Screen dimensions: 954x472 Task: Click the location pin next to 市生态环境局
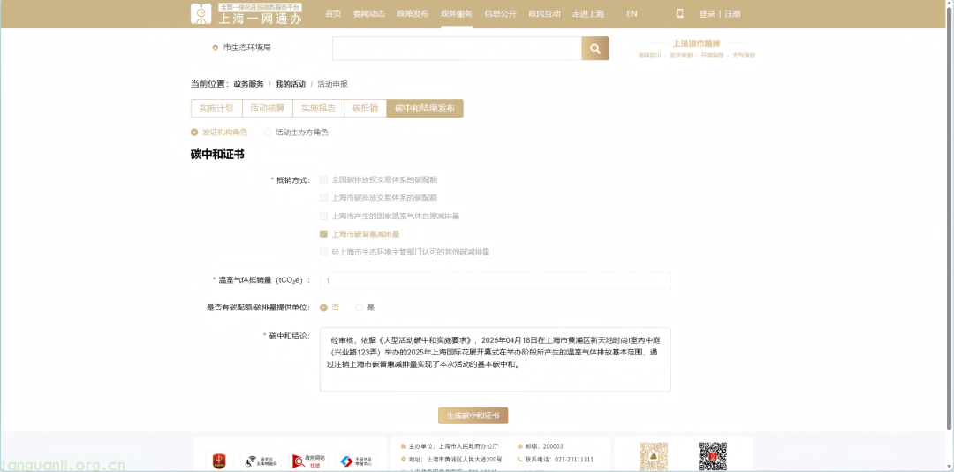click(x=215, y=48)
